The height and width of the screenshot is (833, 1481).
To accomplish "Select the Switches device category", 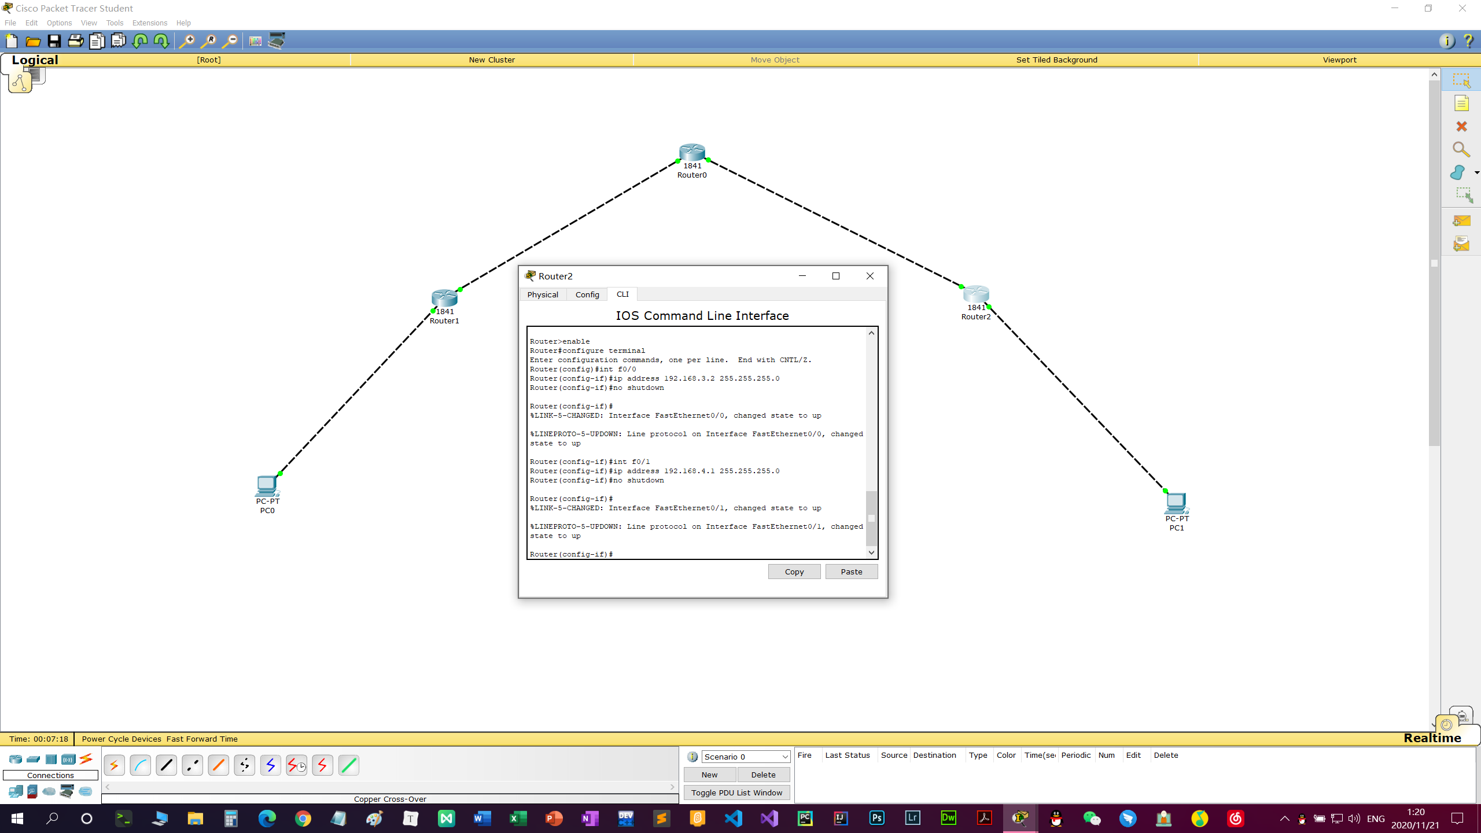I will tap(34, 759).
